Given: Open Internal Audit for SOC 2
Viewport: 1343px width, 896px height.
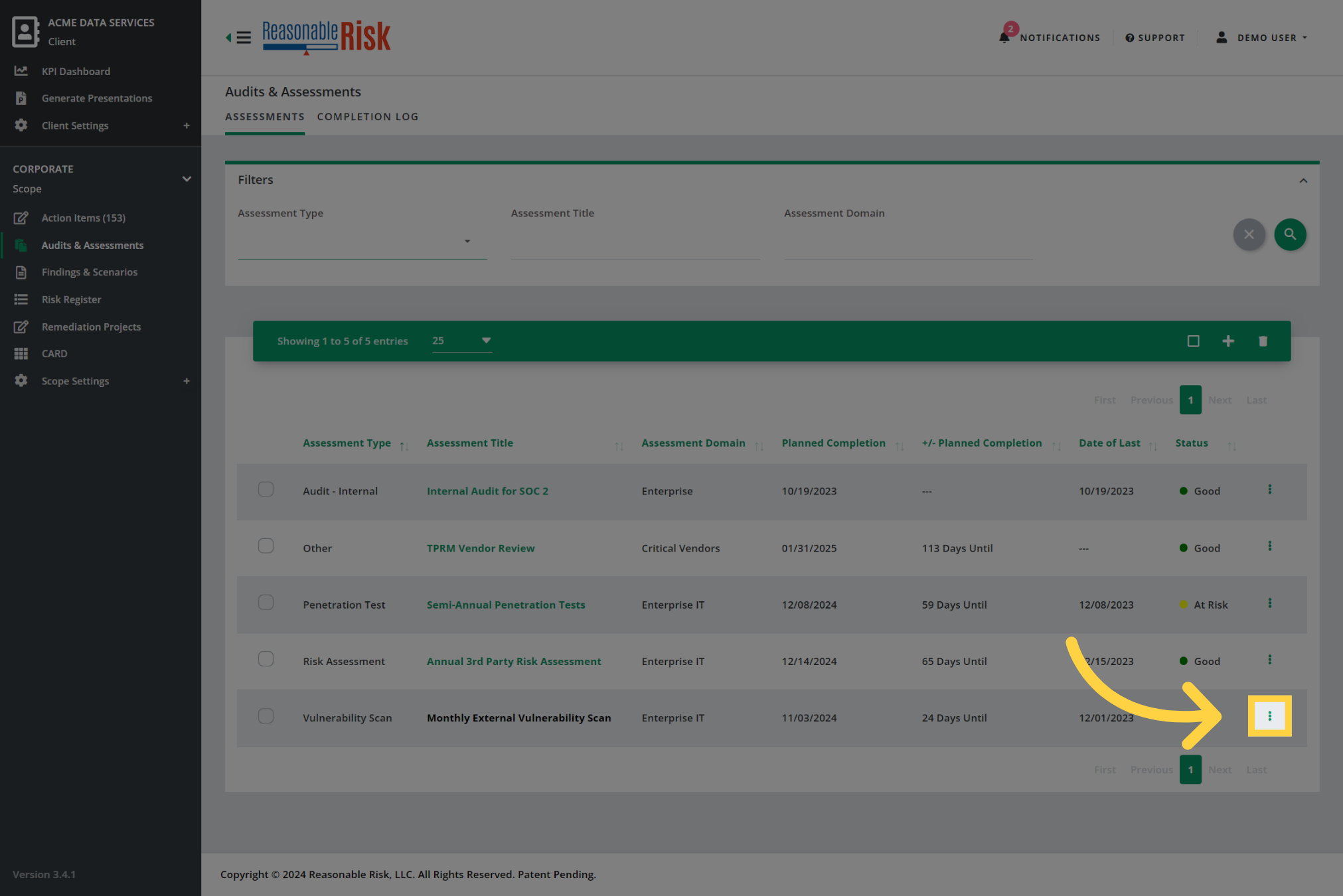Looking at the screenshot, I should pos(487,491).
